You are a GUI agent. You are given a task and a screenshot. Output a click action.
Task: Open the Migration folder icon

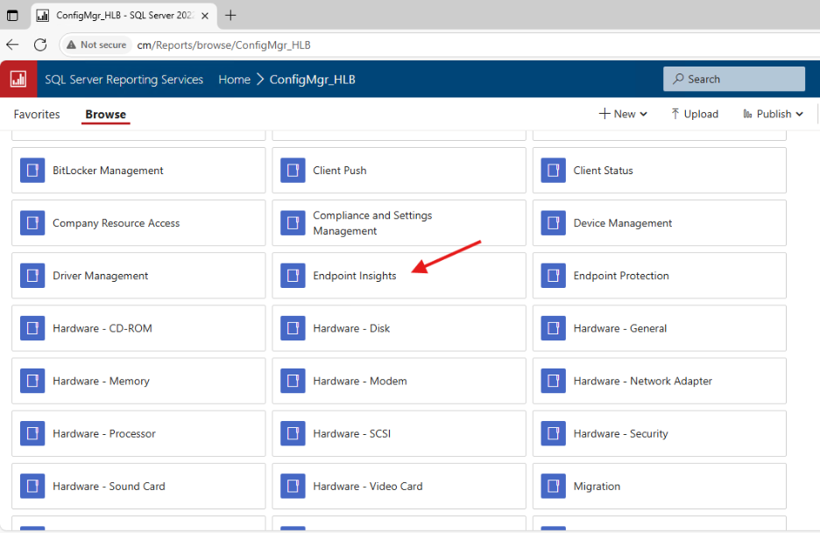pos(553,486)
